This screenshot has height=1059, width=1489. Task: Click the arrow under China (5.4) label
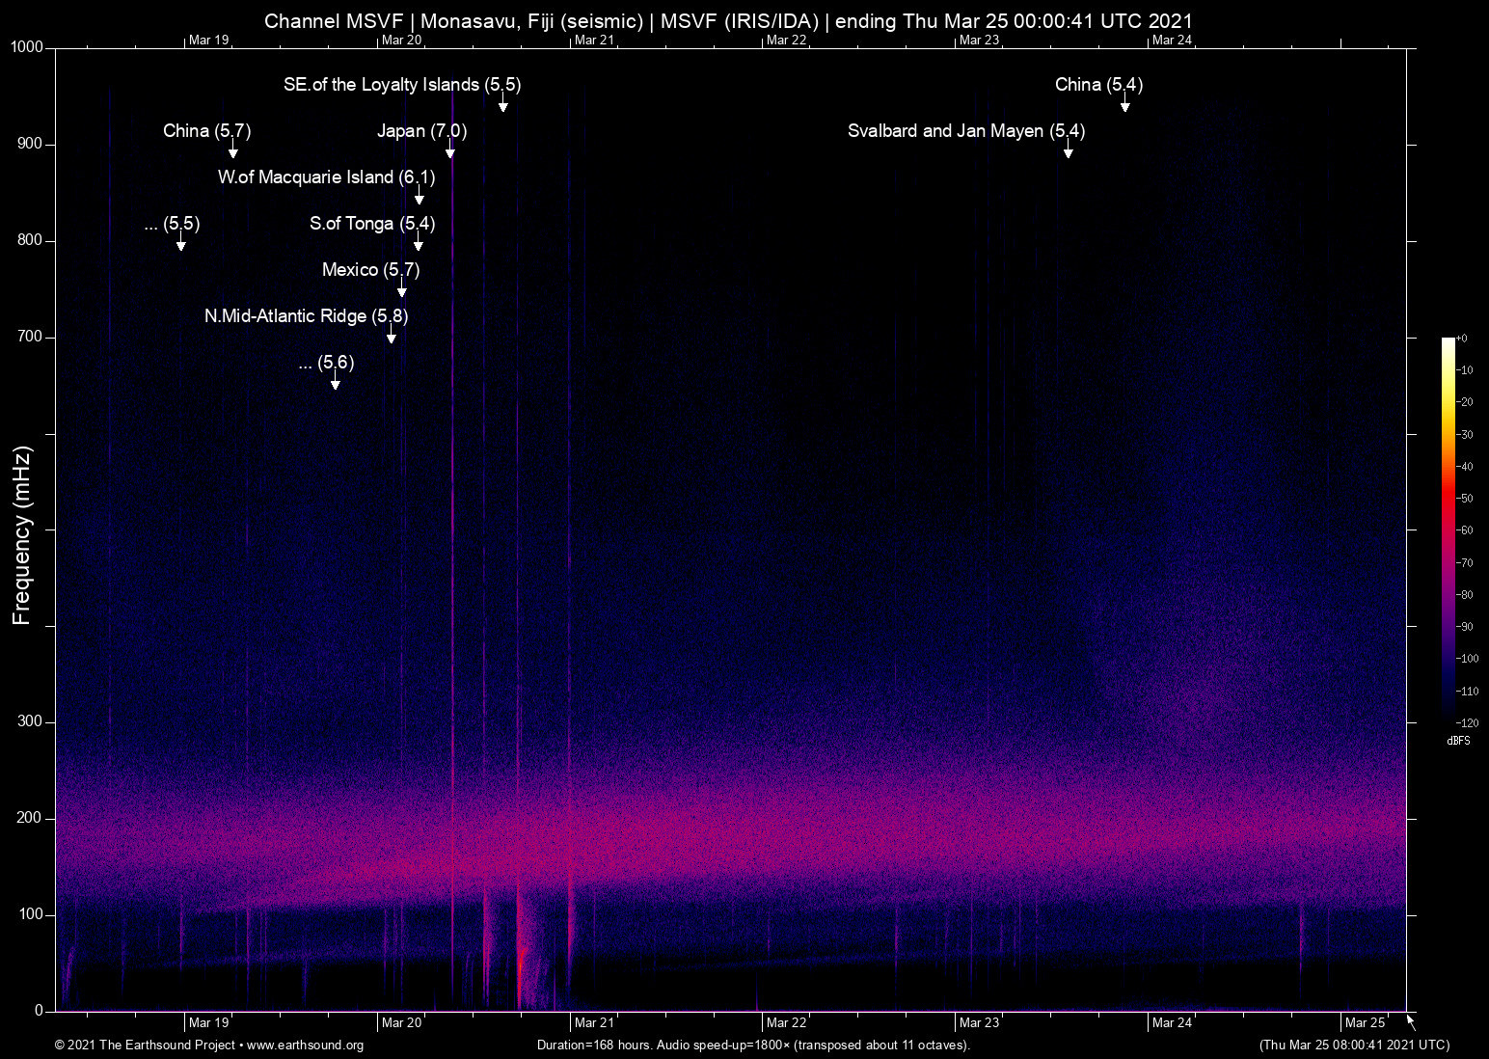tap(1124, 106)
